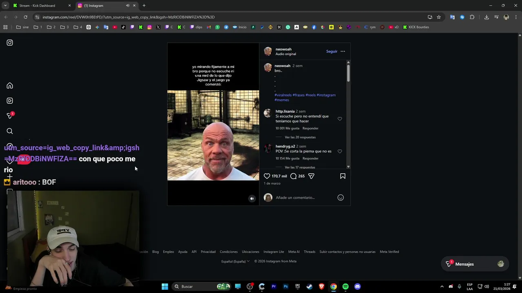Open the Threads footer link
The width and height of the screenshot is (522, 293).
tap(310, 252)
